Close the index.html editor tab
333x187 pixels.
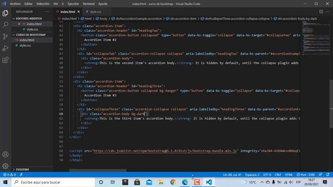79,11
